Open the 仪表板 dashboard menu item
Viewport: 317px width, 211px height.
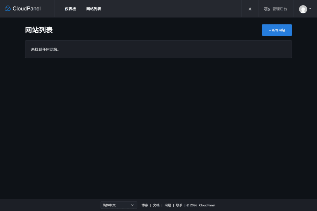70,9
